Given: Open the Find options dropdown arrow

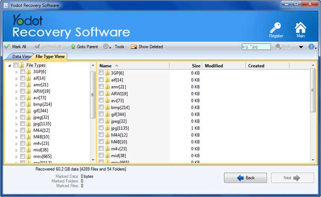Looking at the screenshot, I should 301,47.
